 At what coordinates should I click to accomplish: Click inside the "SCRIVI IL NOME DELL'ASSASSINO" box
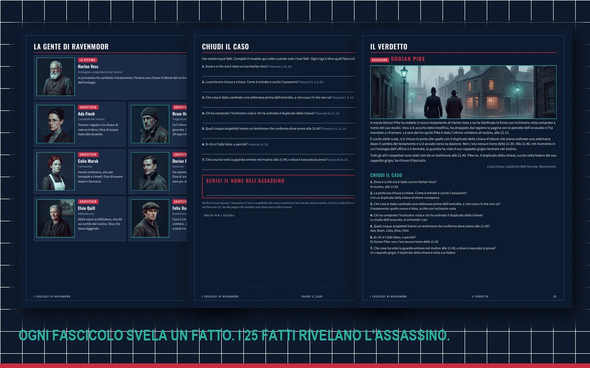pos(278,186)
